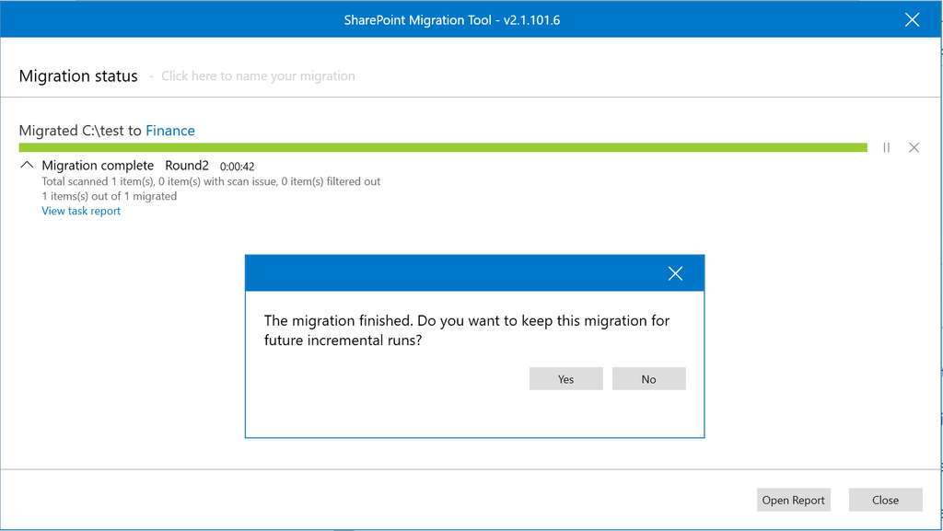Close the SharePoint Migration Tool window
This screenshot has width=943, height=531.
click(912, 19)
